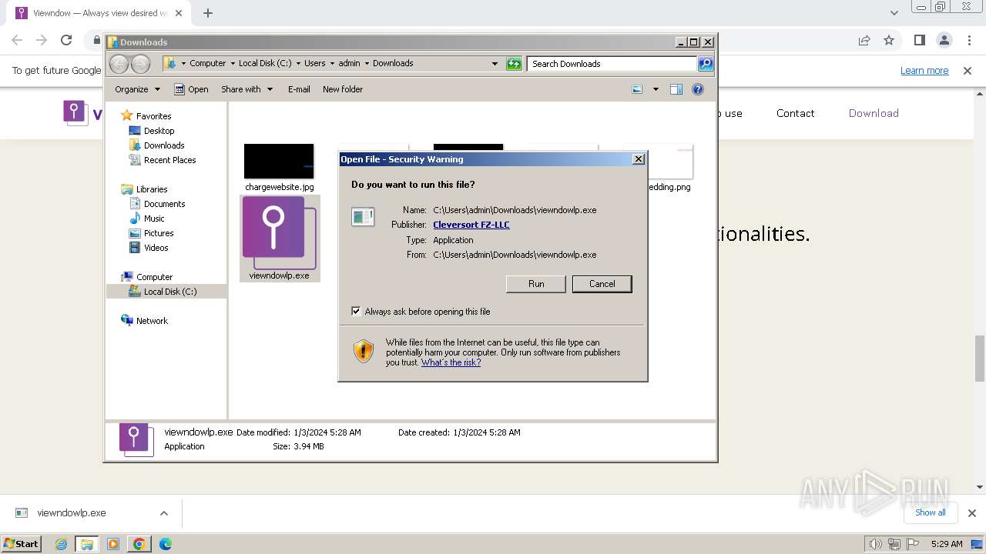Open the Contact page on Viewndow site
Viewport: 986px width, 554px height.
795,113
